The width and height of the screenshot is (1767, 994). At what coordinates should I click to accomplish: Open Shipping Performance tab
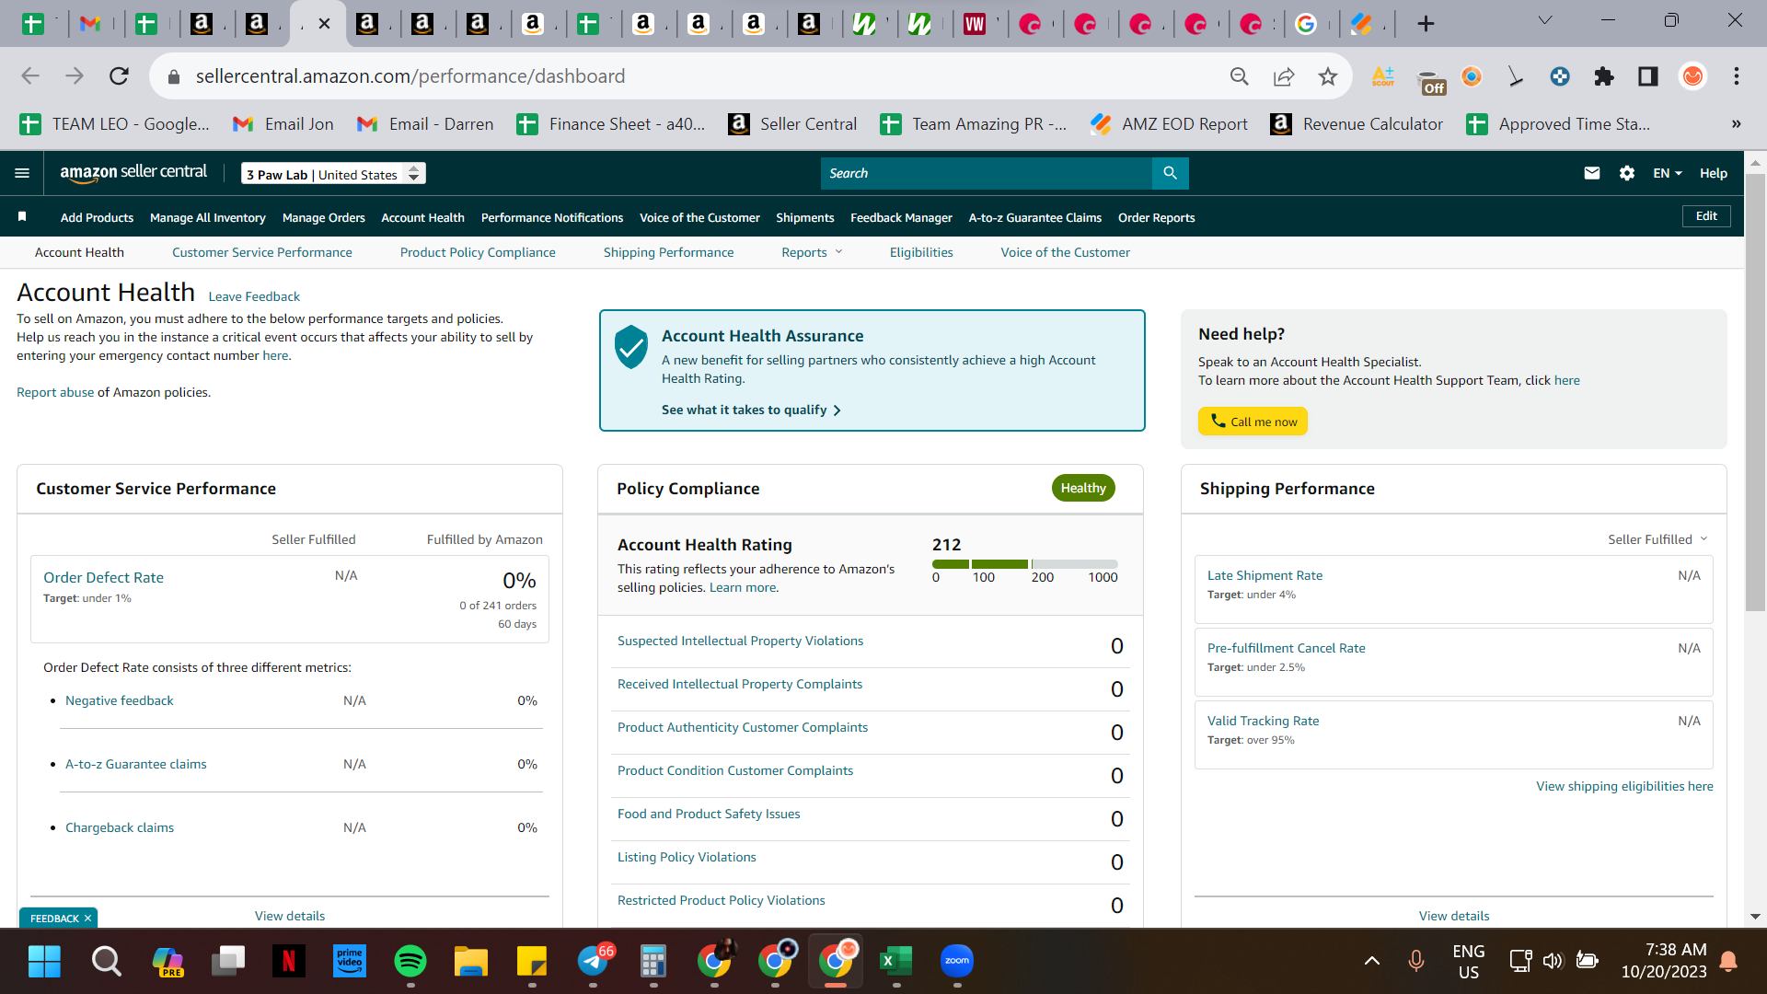pyautogui.click(x=668, y=252)
